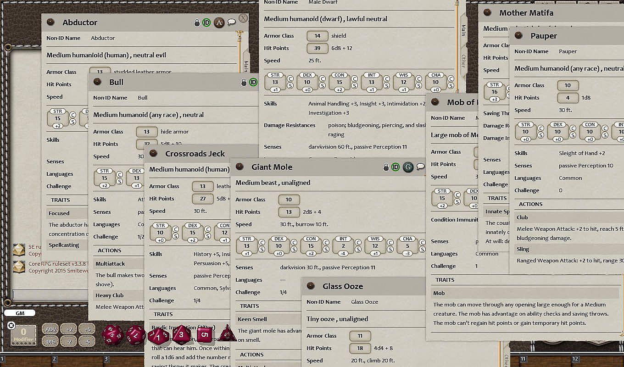The width and height of the screenshot is (624, 367).
Task: Click the Abductor speech bubble icon
Action: click(232, 22)
